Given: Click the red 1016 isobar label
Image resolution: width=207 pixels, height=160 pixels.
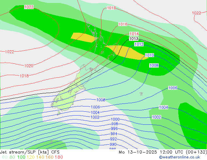Looking at the screenshot, I should [x=123, y=24].
